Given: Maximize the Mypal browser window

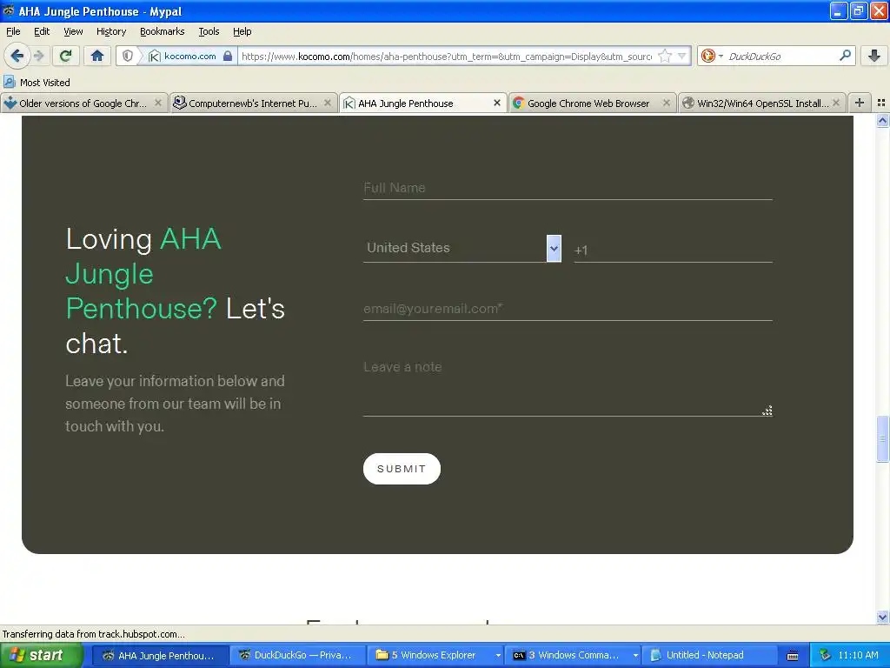Looking at the screenshot, I should [859, 10].
